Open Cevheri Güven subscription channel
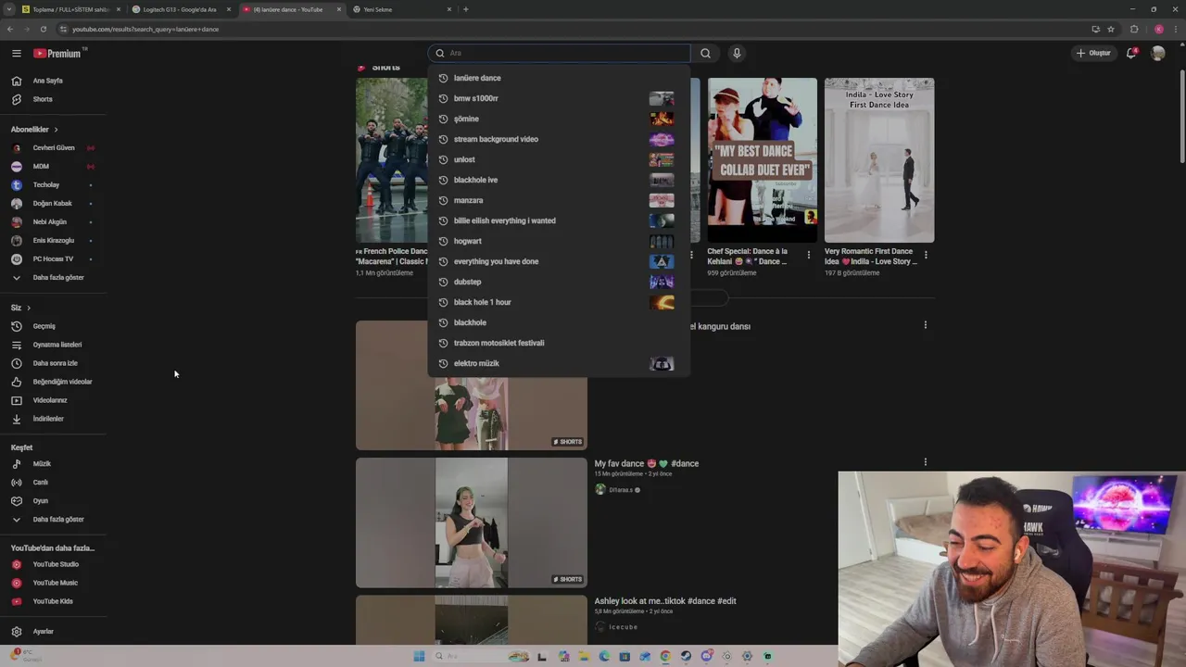Image resolution: width=1186 pixels, height=667 pixels. pyautogui.click(x=53, y=147)
